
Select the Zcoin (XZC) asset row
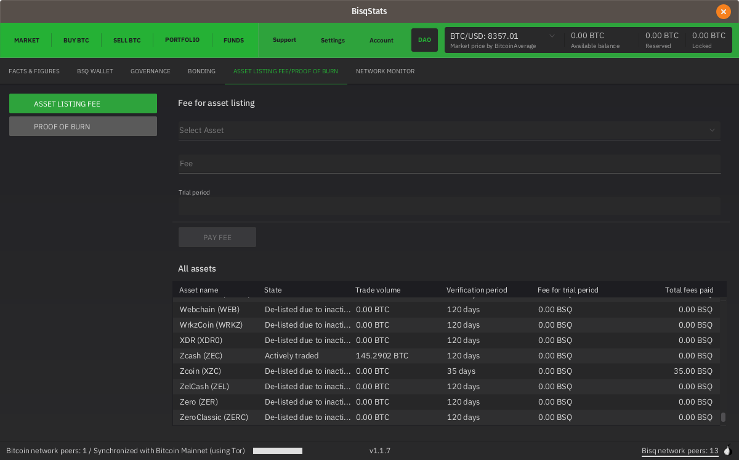click(x=446, y=371)
